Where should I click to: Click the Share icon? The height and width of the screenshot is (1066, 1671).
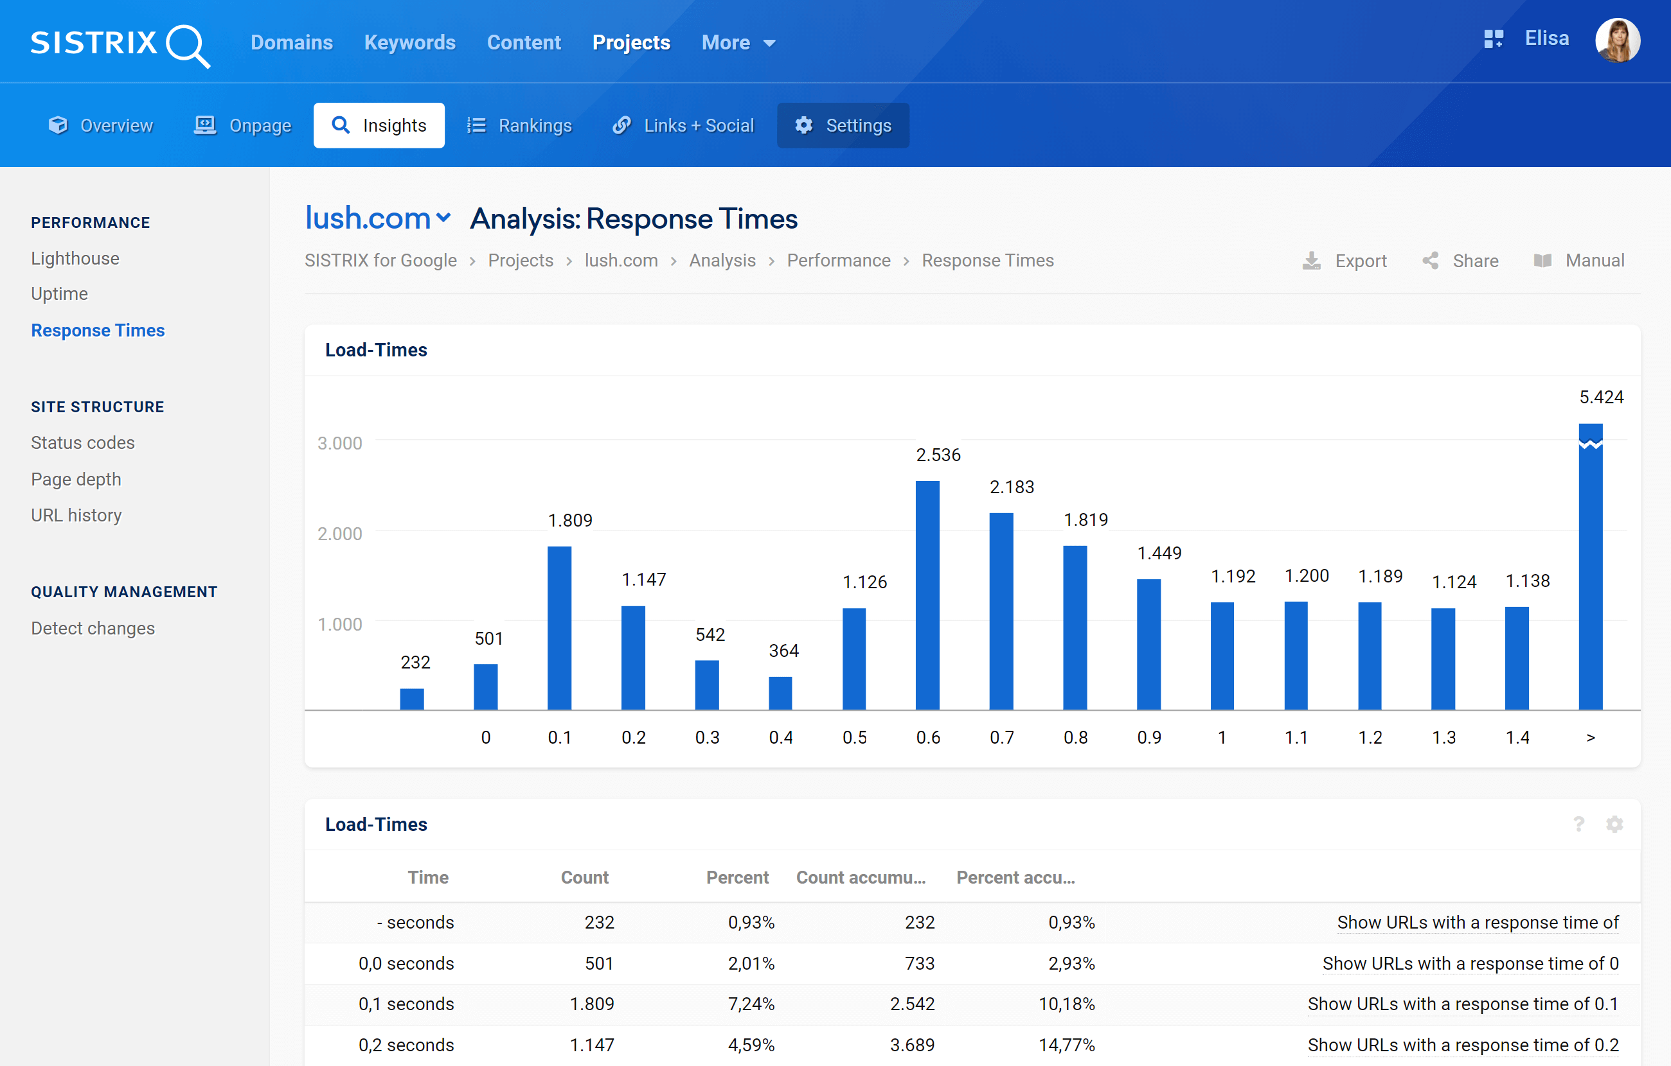(1430, 261)
